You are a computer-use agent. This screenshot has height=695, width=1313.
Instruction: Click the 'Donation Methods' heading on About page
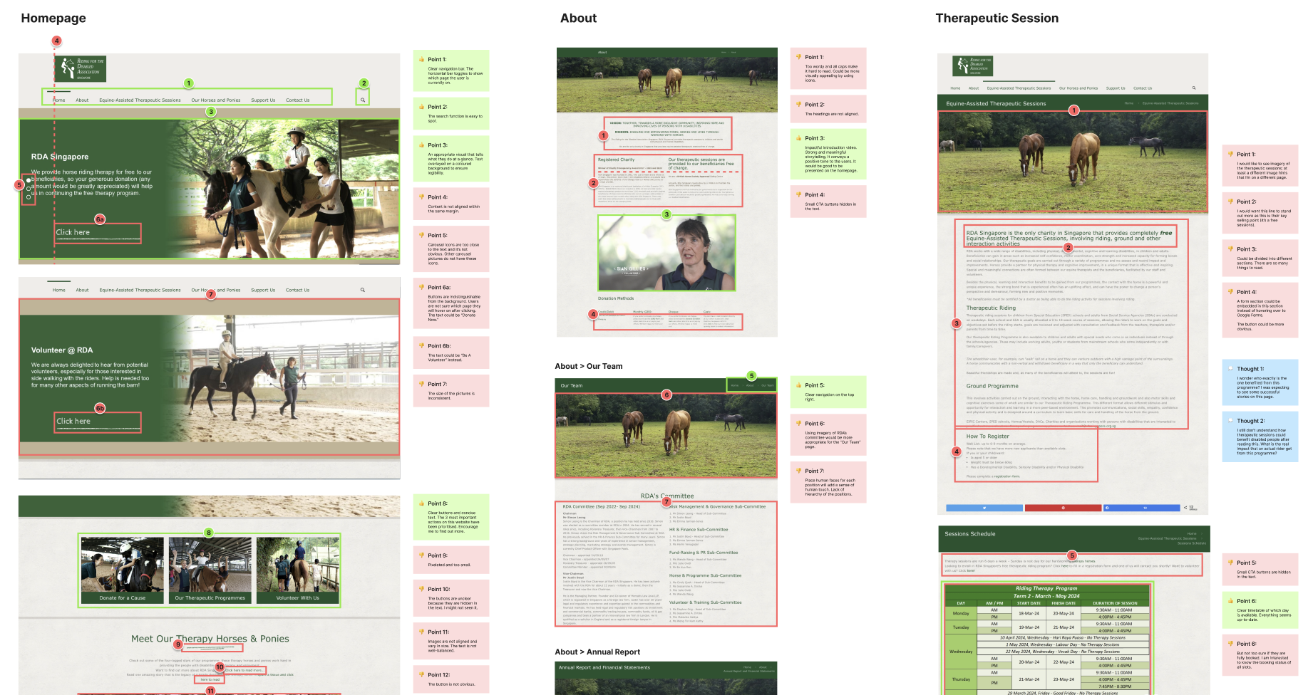616,298
